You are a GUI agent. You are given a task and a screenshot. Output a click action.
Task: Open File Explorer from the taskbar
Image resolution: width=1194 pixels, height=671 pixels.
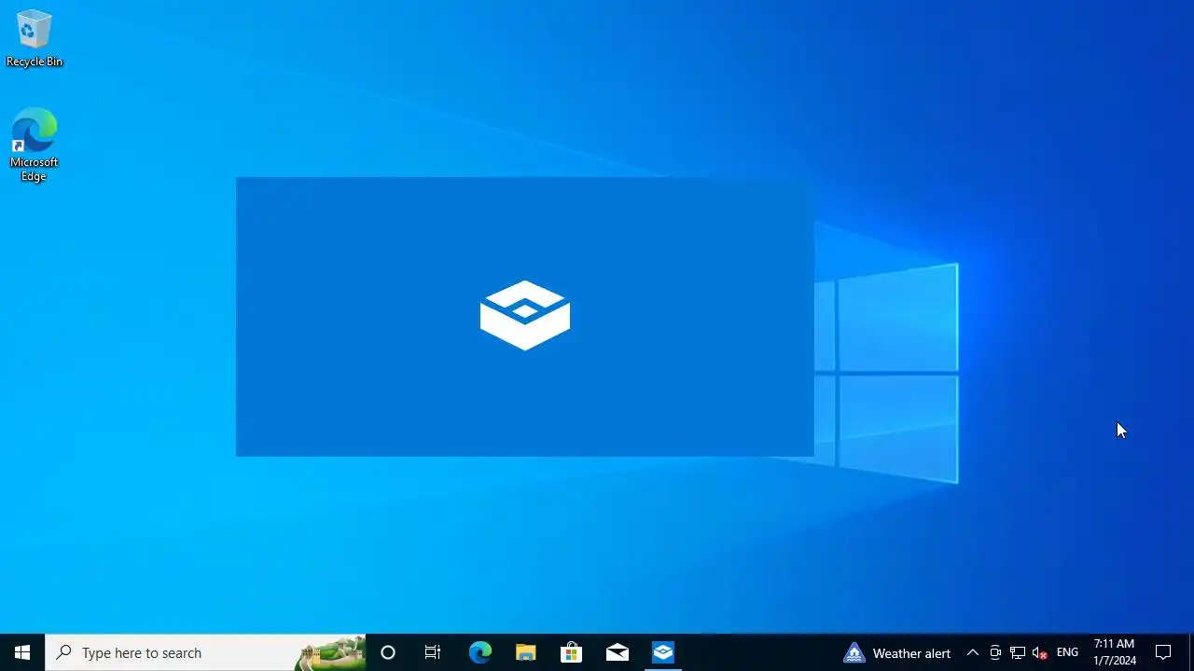[x=525, y=652]
